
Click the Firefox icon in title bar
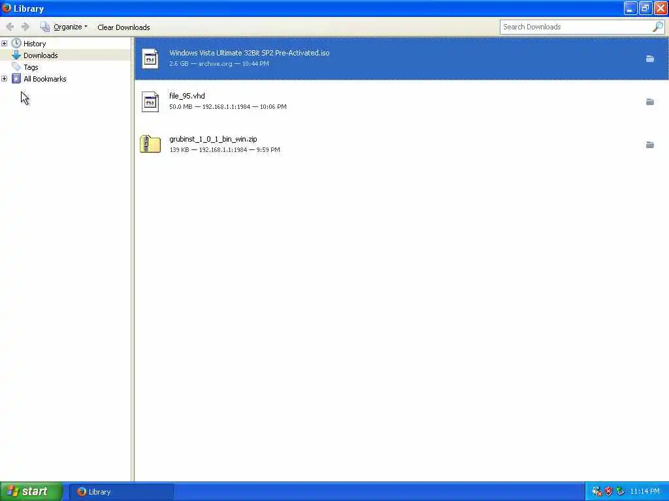click(6, 8)
